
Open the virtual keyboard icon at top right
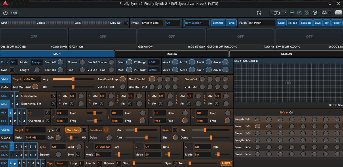338,13
